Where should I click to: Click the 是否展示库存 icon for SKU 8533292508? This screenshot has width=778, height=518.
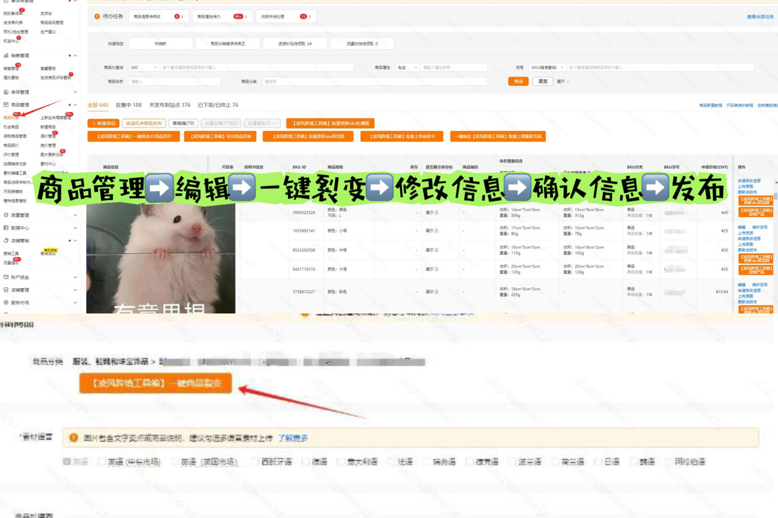click(x=437, y=250)
